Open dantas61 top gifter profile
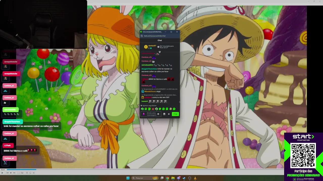This screenshot has height=181, width=323. pyautogui.click(x=152, y=46)
